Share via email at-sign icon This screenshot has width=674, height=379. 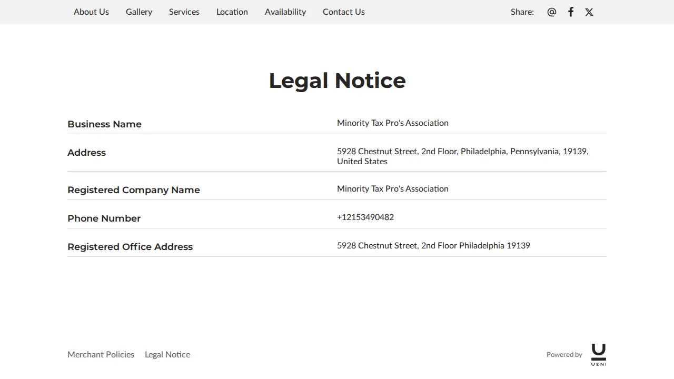click(x=552, y=12)
